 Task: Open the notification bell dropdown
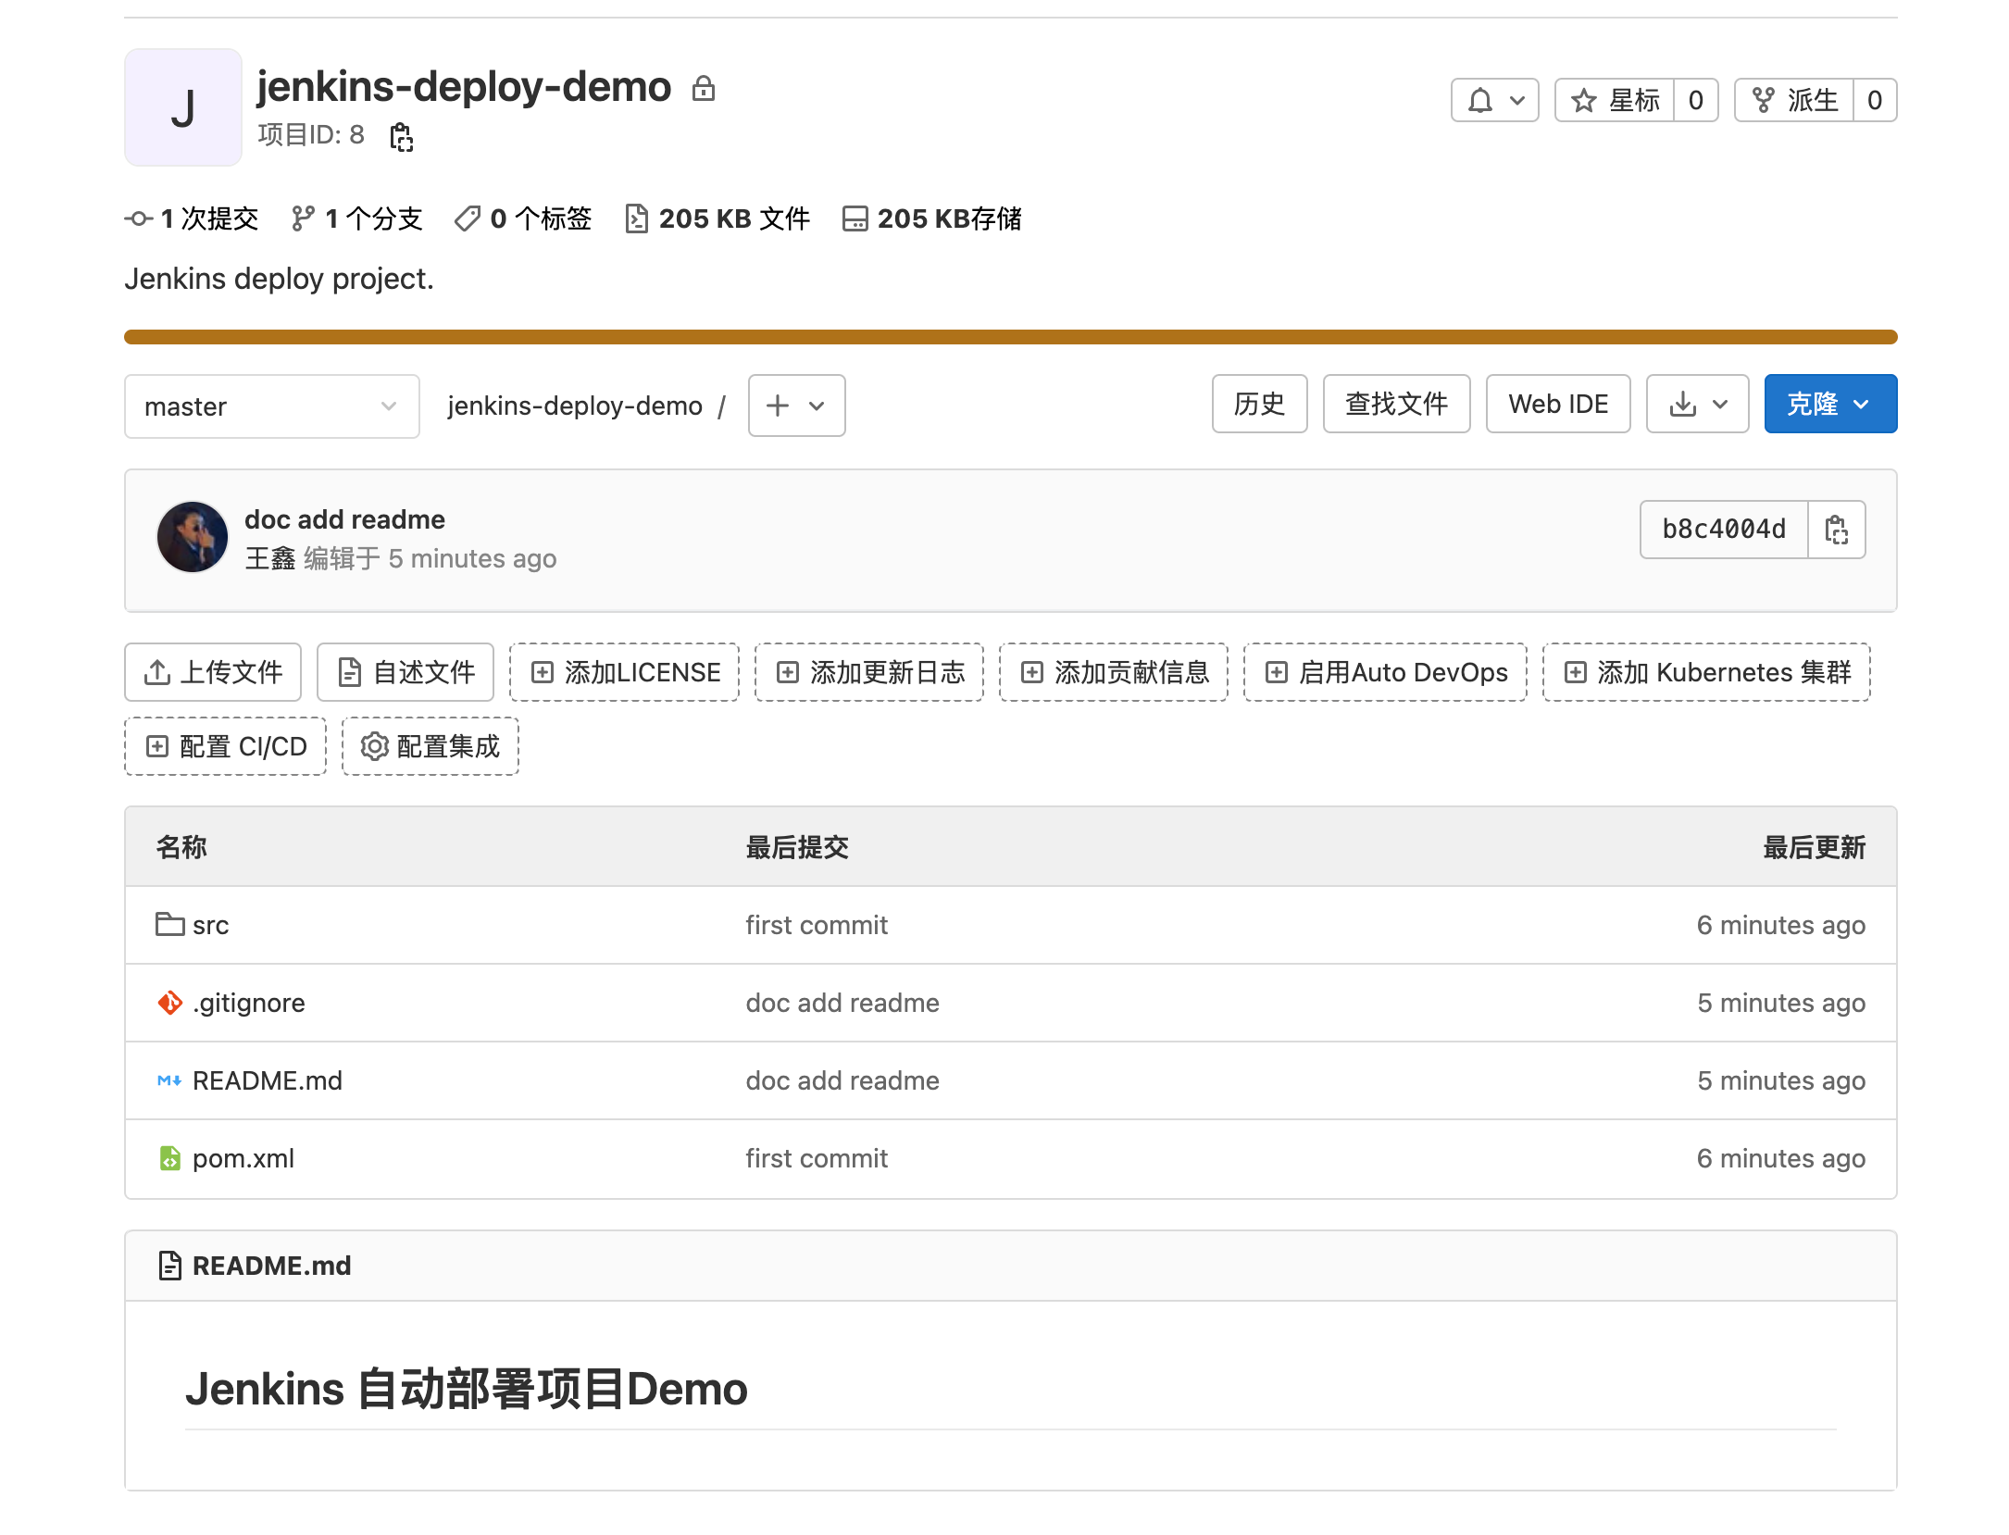pos(1494,100)
